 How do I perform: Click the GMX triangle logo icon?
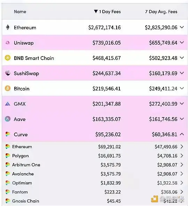[x=8, y=104]
